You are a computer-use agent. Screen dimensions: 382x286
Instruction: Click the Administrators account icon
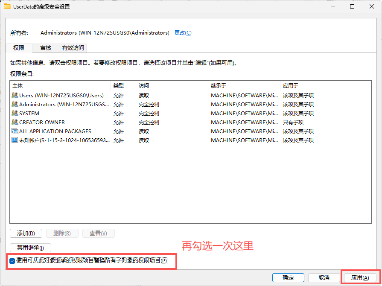15,104
